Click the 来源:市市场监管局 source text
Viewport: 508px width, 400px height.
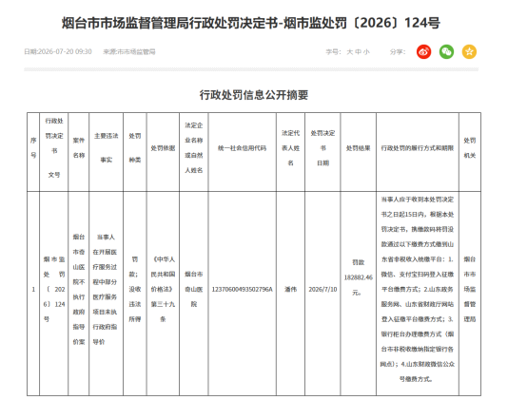pos(129,51)
